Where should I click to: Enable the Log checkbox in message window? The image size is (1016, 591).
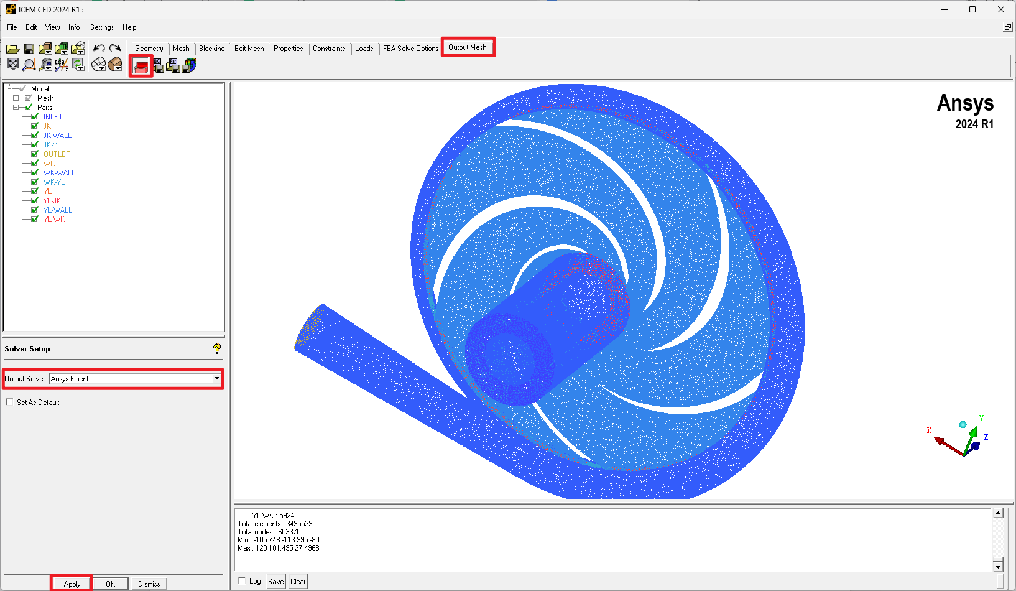coord(242,580)
